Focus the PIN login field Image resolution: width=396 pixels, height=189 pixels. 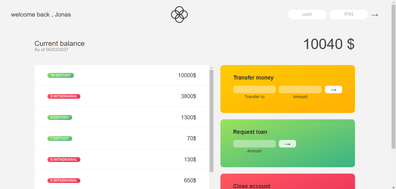click(349, 15)
